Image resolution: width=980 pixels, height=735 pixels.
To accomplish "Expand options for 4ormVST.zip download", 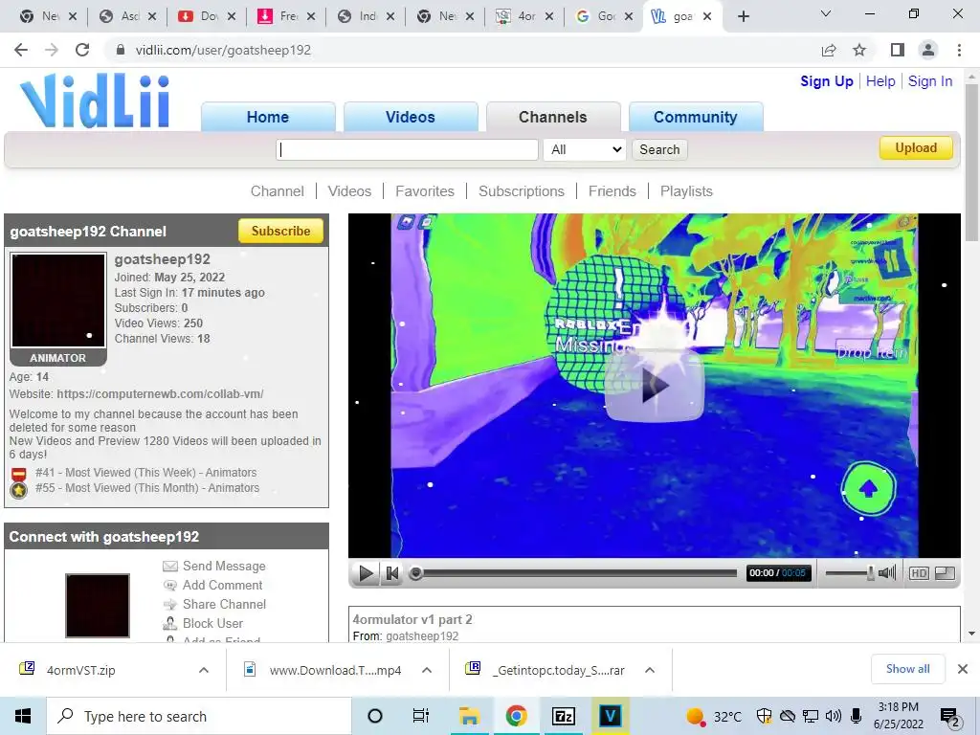I will [203, 670].
